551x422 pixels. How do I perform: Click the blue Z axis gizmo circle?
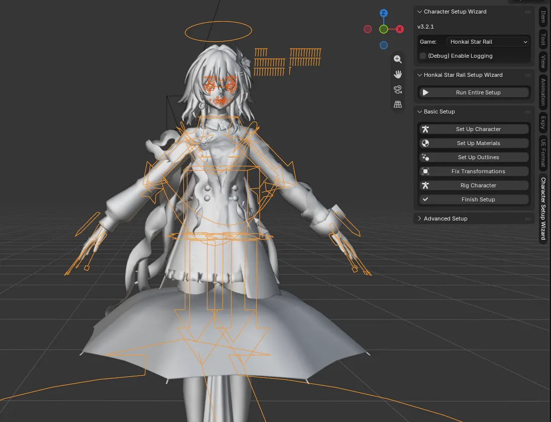[384, 14]
